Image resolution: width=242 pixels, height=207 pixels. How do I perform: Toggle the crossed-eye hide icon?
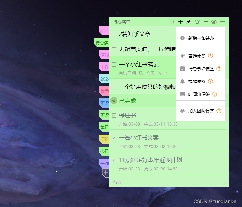point(214,22)
